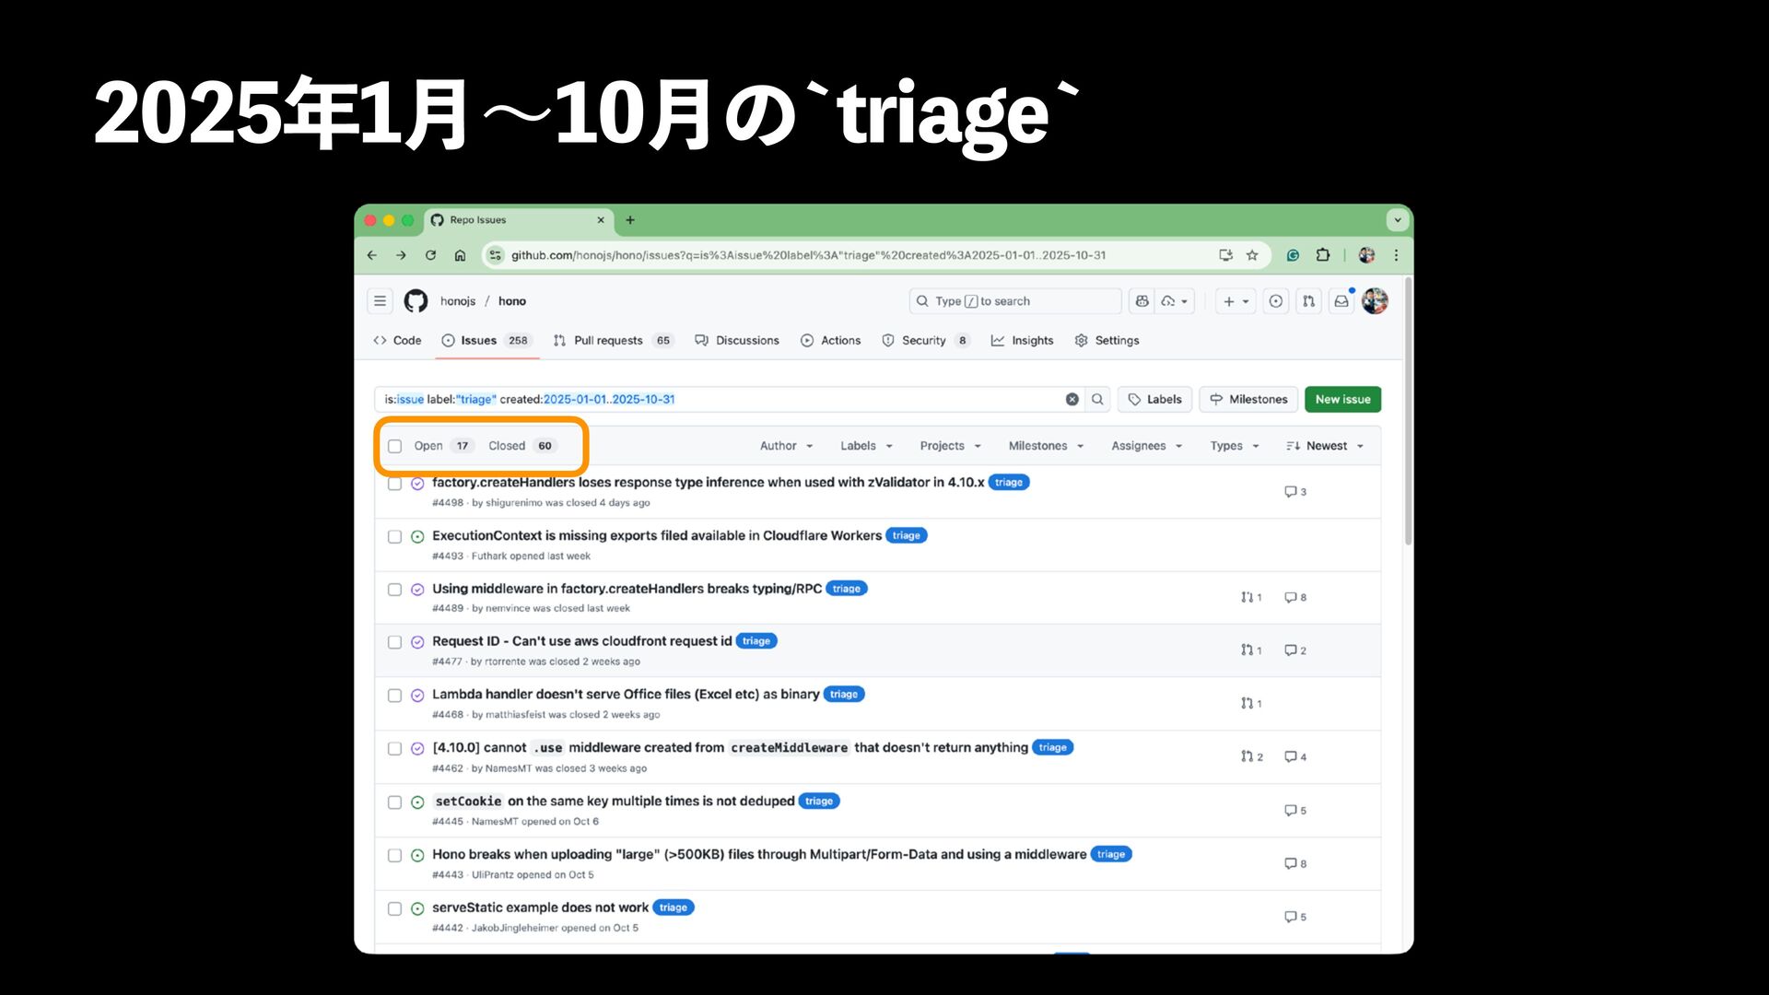Clear the issue search filter

[1072, 399]
